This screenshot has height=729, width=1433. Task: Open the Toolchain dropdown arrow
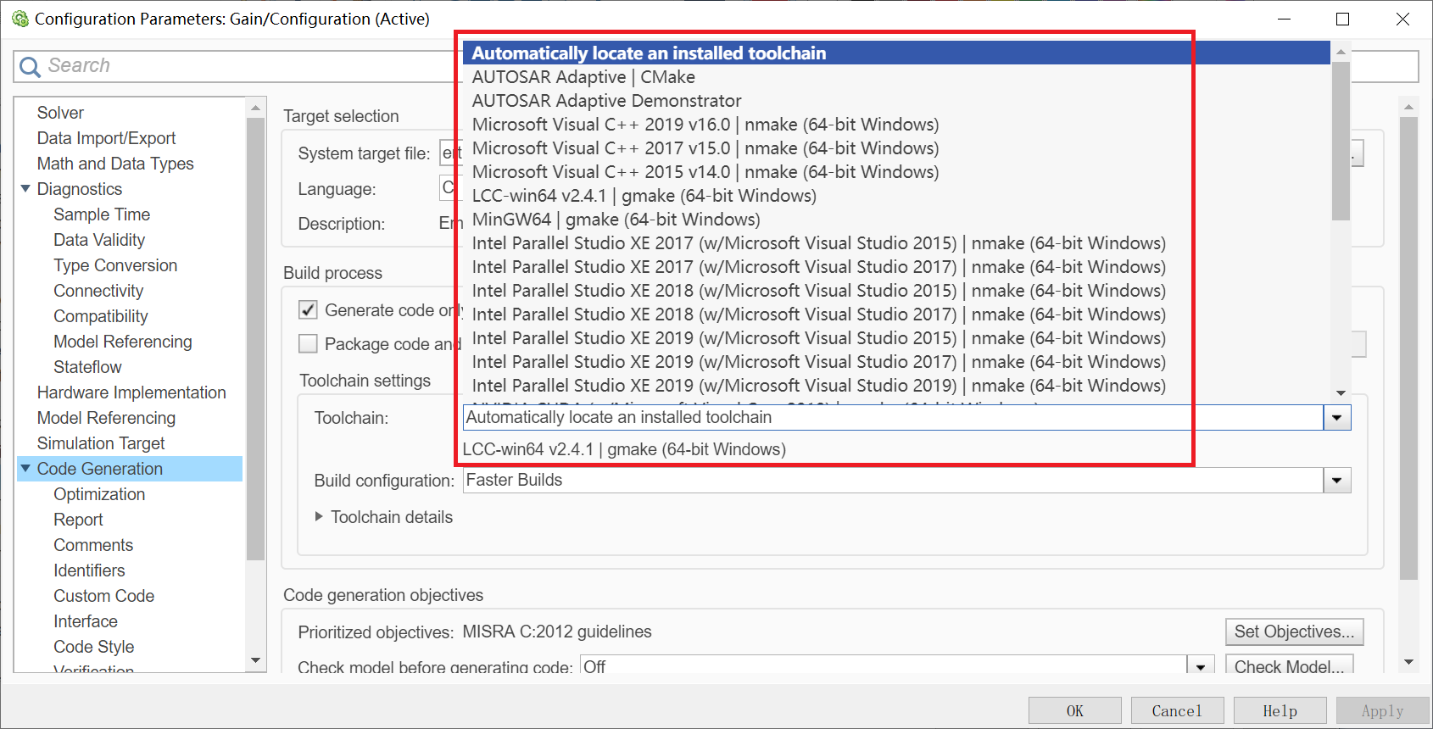pyautogui.click(x=1337, y=418)
